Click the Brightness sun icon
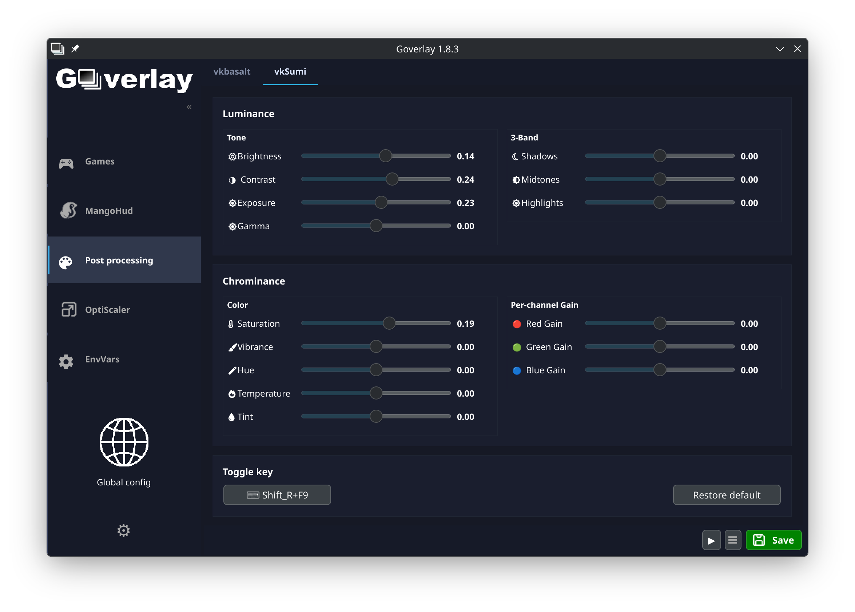This screenshot has width=855, height=612. point(232,156)
